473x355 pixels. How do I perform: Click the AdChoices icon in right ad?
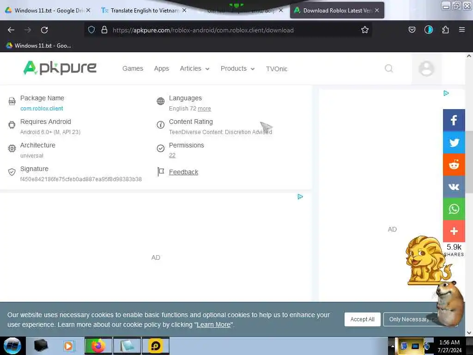(x=446, y=93)
